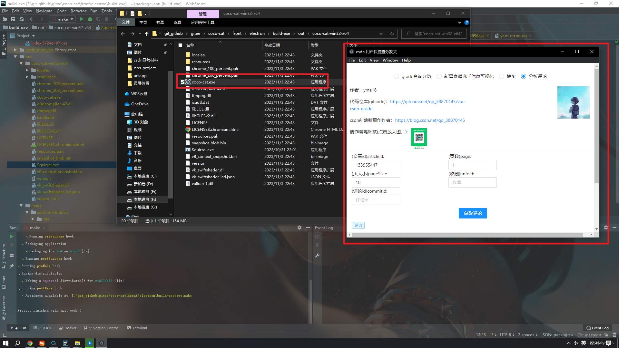Open Run panel settings gear
The height and width of the screenshot is (348, 619).
click(x=299, y=227)
